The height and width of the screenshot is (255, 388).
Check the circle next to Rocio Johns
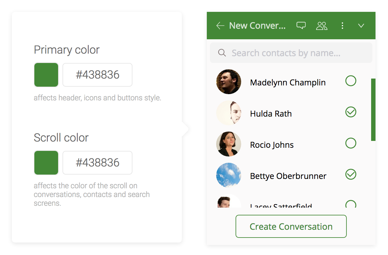tap(351, 143)
